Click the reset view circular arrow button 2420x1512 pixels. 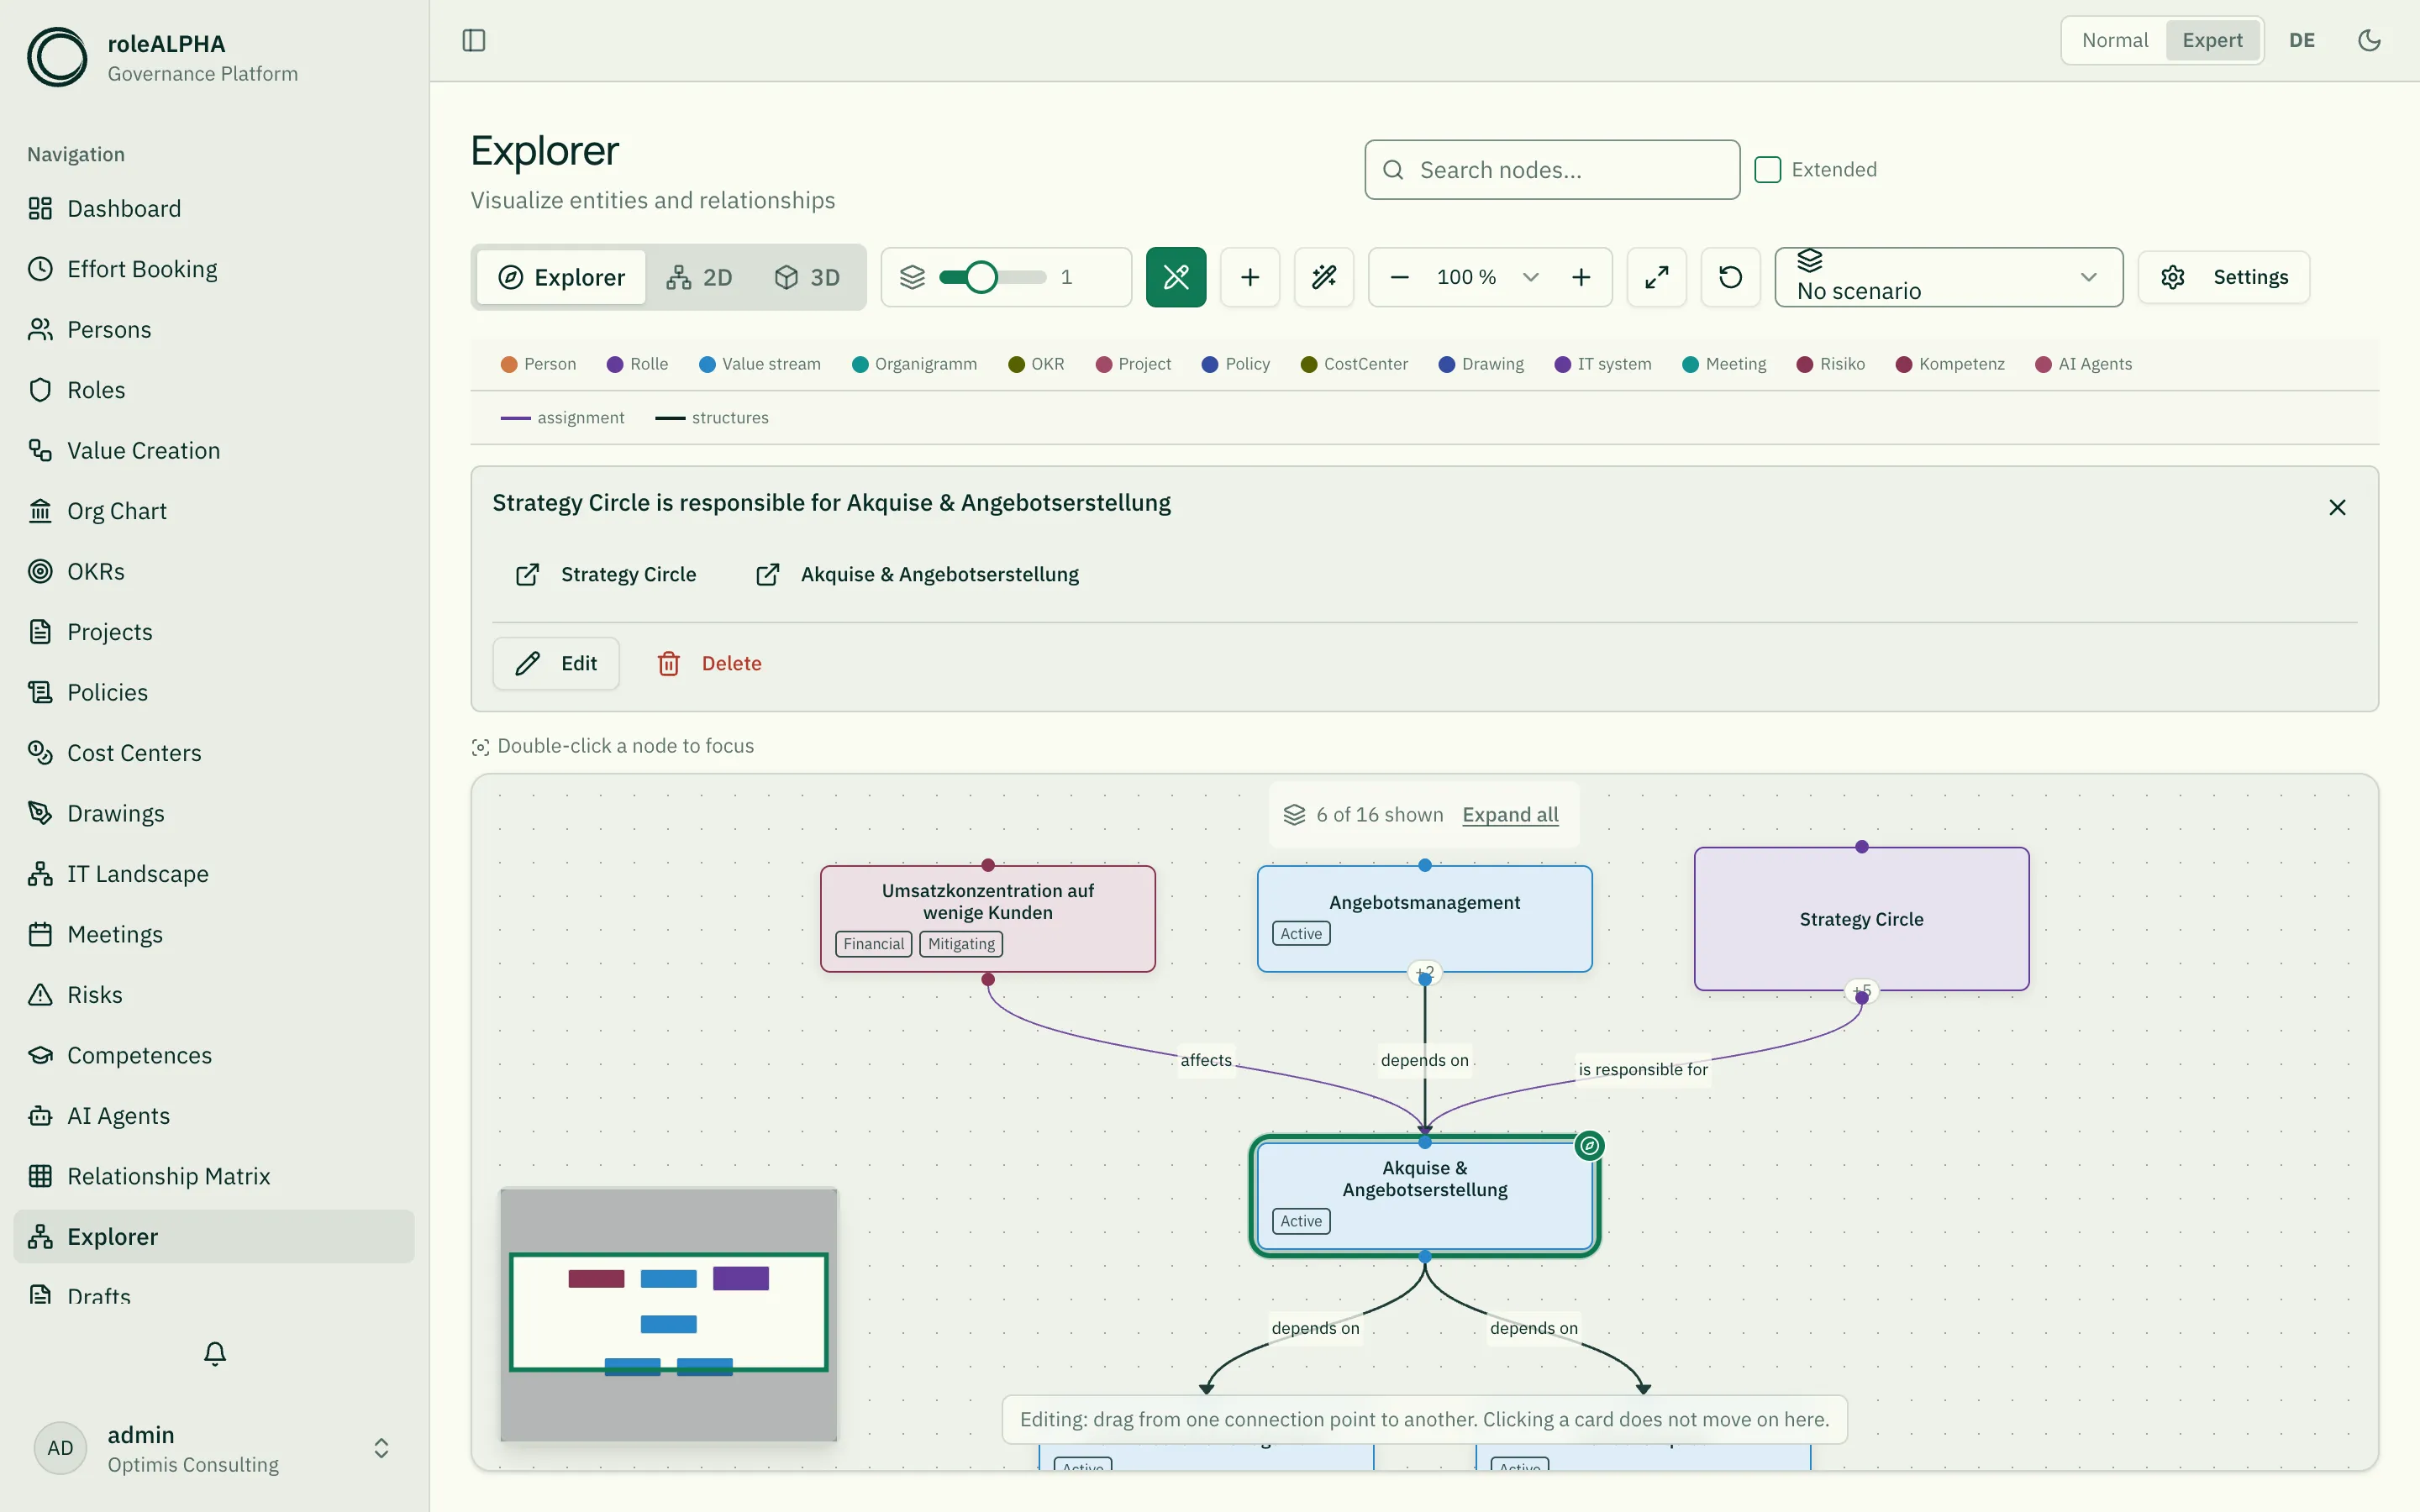pyautogui.click(x=1731, y=277)
